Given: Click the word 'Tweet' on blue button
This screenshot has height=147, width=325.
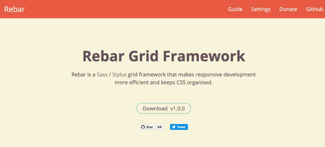Looking at the screenshot, I should coord(181,127).
